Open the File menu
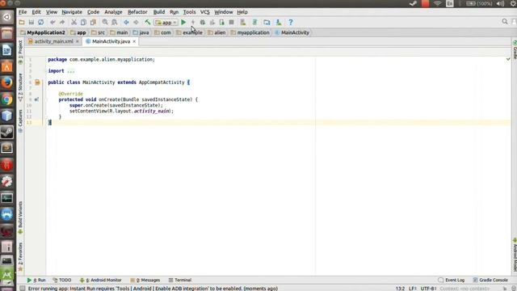This screenshot has width=517, height=291. click(x=23, y=12)
